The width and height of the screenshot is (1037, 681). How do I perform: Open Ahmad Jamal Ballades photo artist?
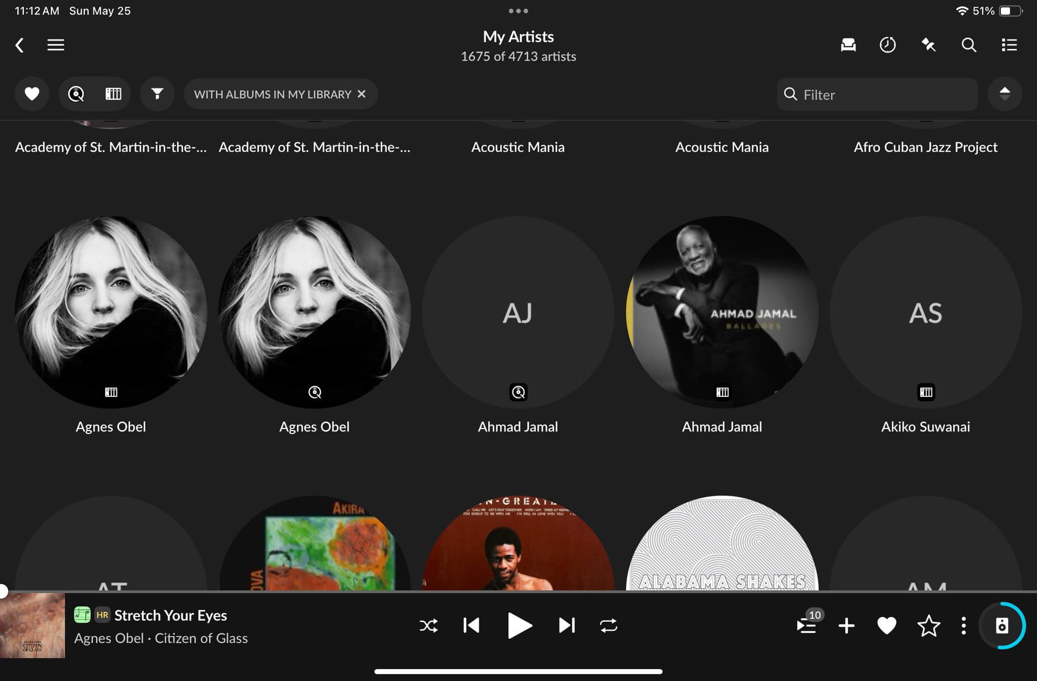coord(722,312)
